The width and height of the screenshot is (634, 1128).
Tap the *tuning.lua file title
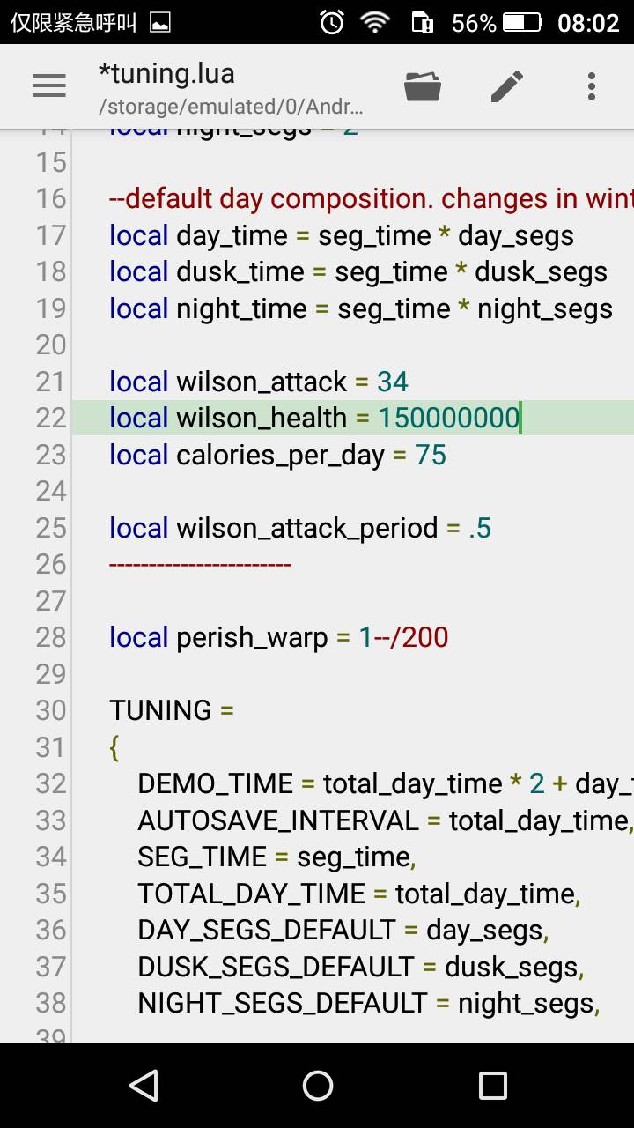pos(166,74)
